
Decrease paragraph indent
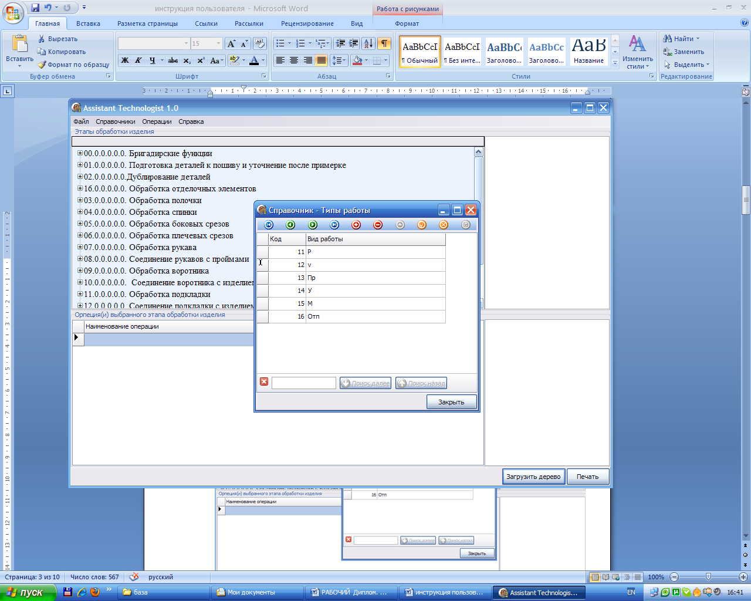340,43
